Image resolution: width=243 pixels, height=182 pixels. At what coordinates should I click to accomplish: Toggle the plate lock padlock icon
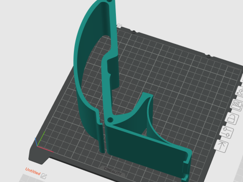point(232,118)
